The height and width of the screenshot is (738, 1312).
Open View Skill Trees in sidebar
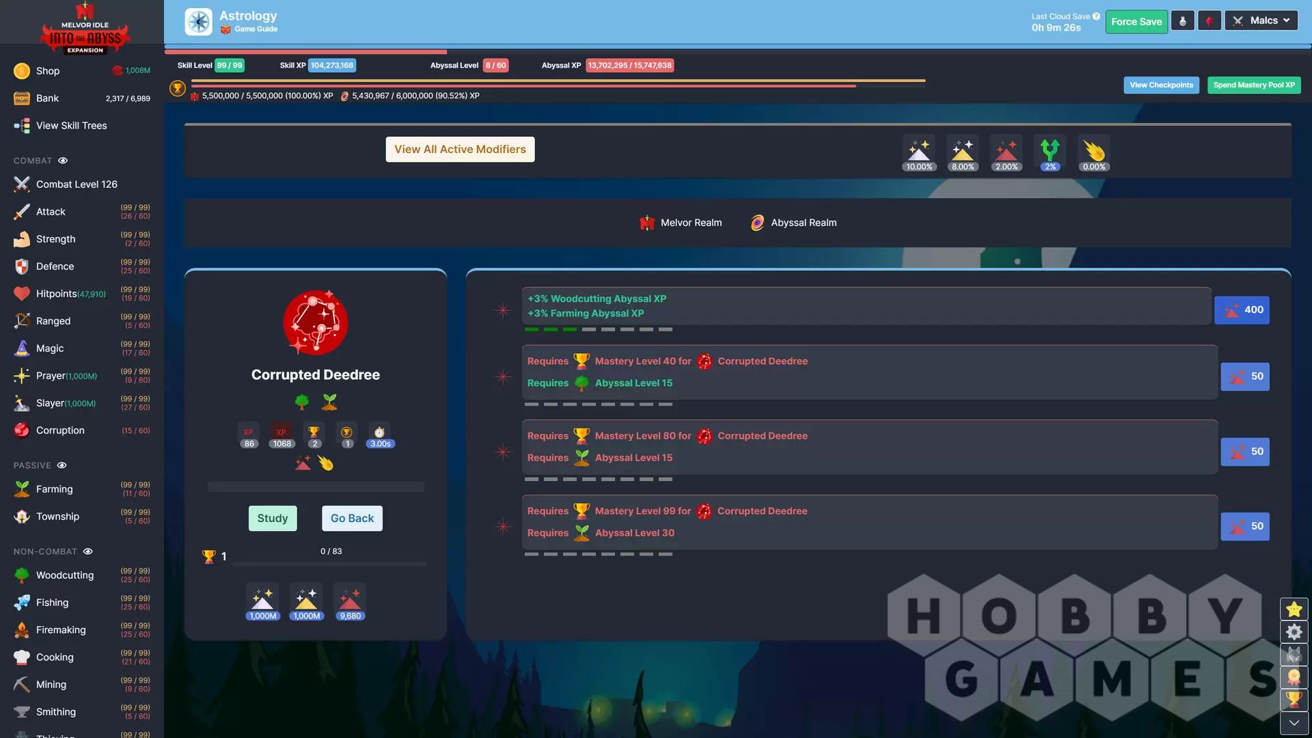[x=82, y=126]
